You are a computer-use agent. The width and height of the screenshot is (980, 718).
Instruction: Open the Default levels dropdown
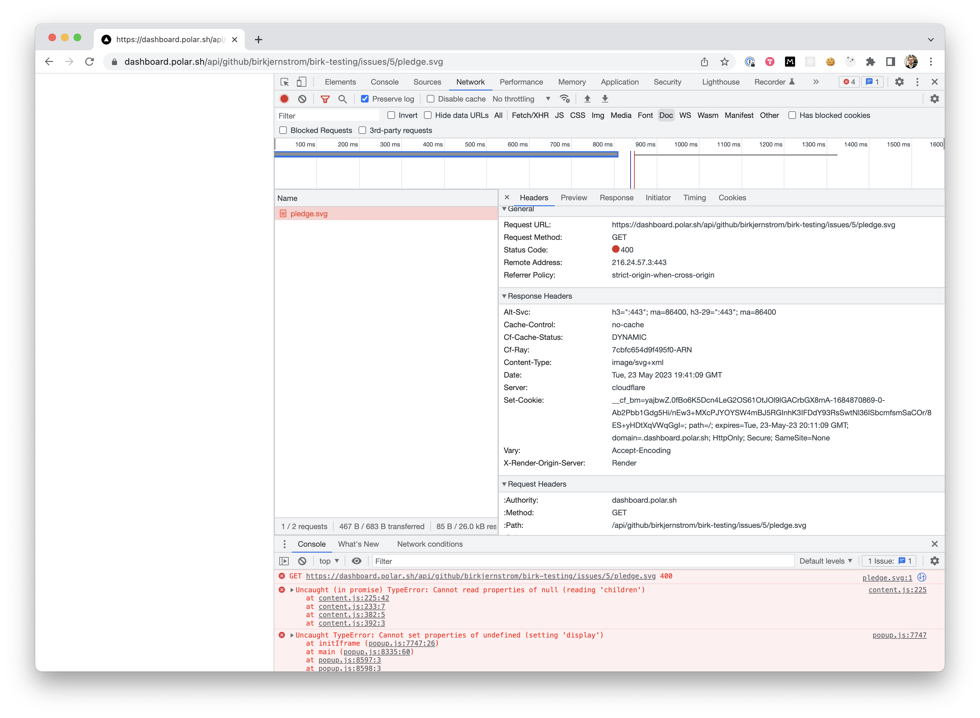click(x=825, y=561)
